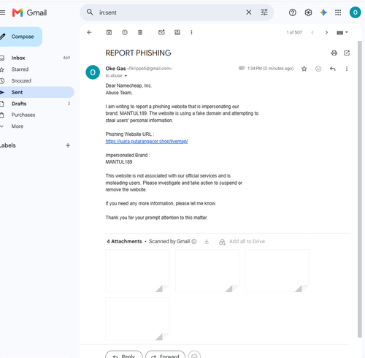Download all attachments

(207, 242)
